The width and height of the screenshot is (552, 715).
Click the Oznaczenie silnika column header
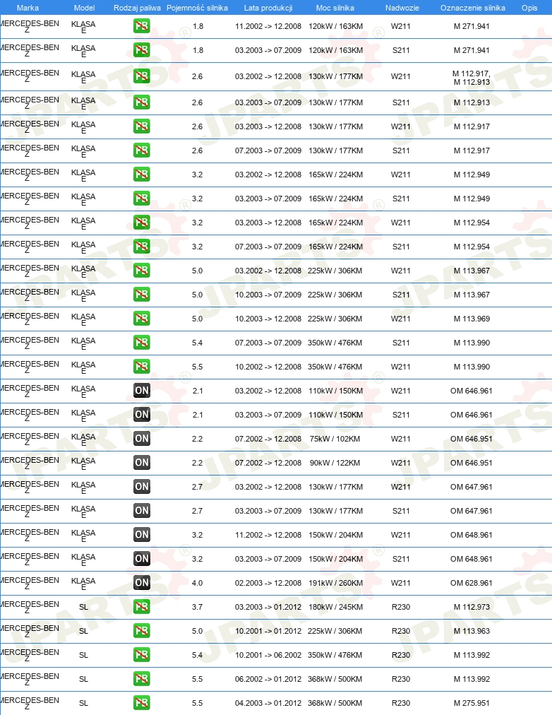coord(473,8)
